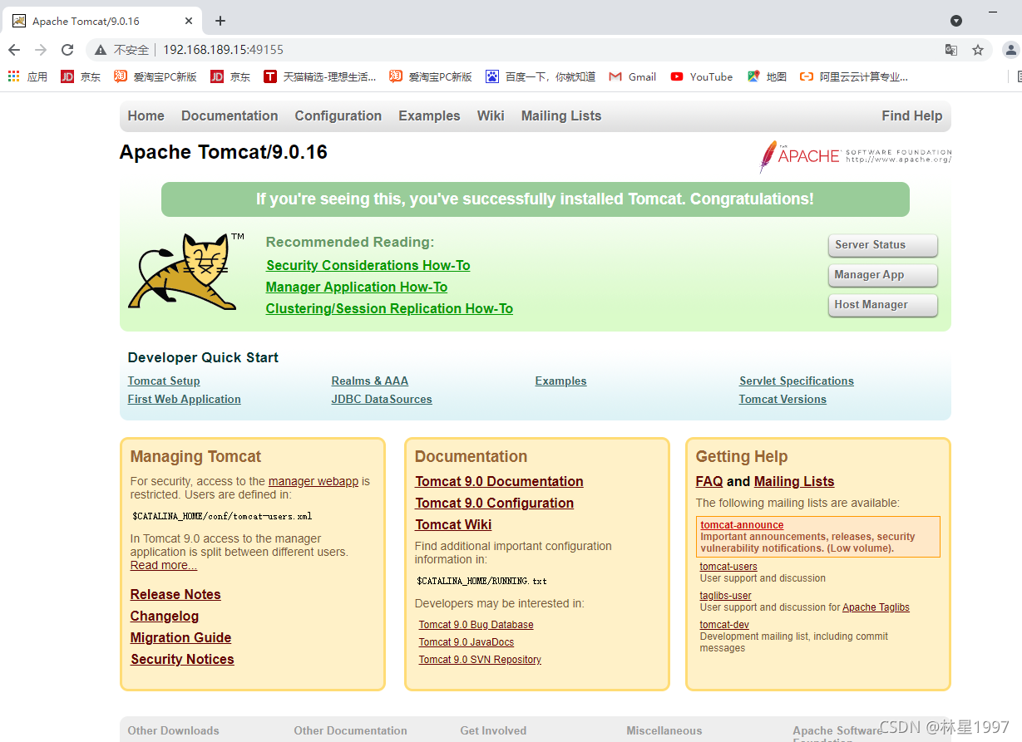Open the Release Notes link
The image size is (1022, 742).
pyautogui.click(x=175, y=594)
